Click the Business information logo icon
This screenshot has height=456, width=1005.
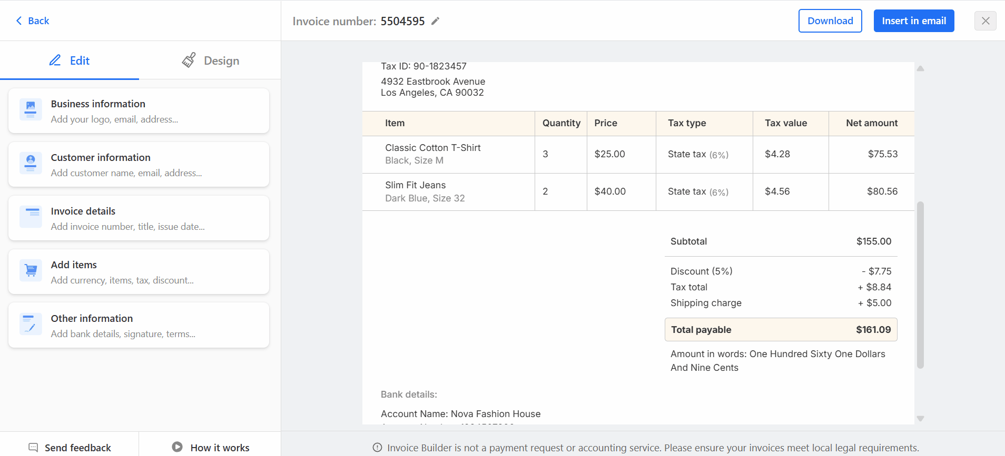(x=31, y=109)
